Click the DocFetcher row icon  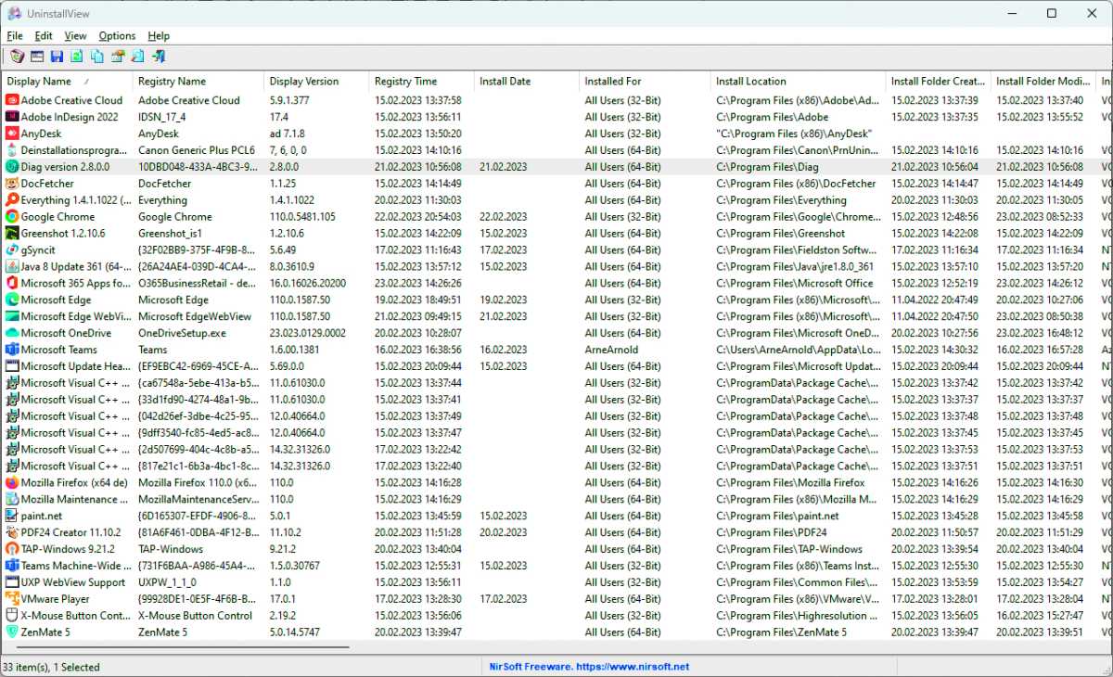point(12,184)
